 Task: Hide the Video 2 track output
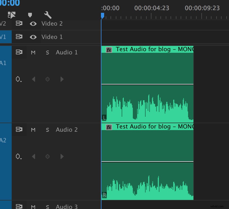[33, 23]
